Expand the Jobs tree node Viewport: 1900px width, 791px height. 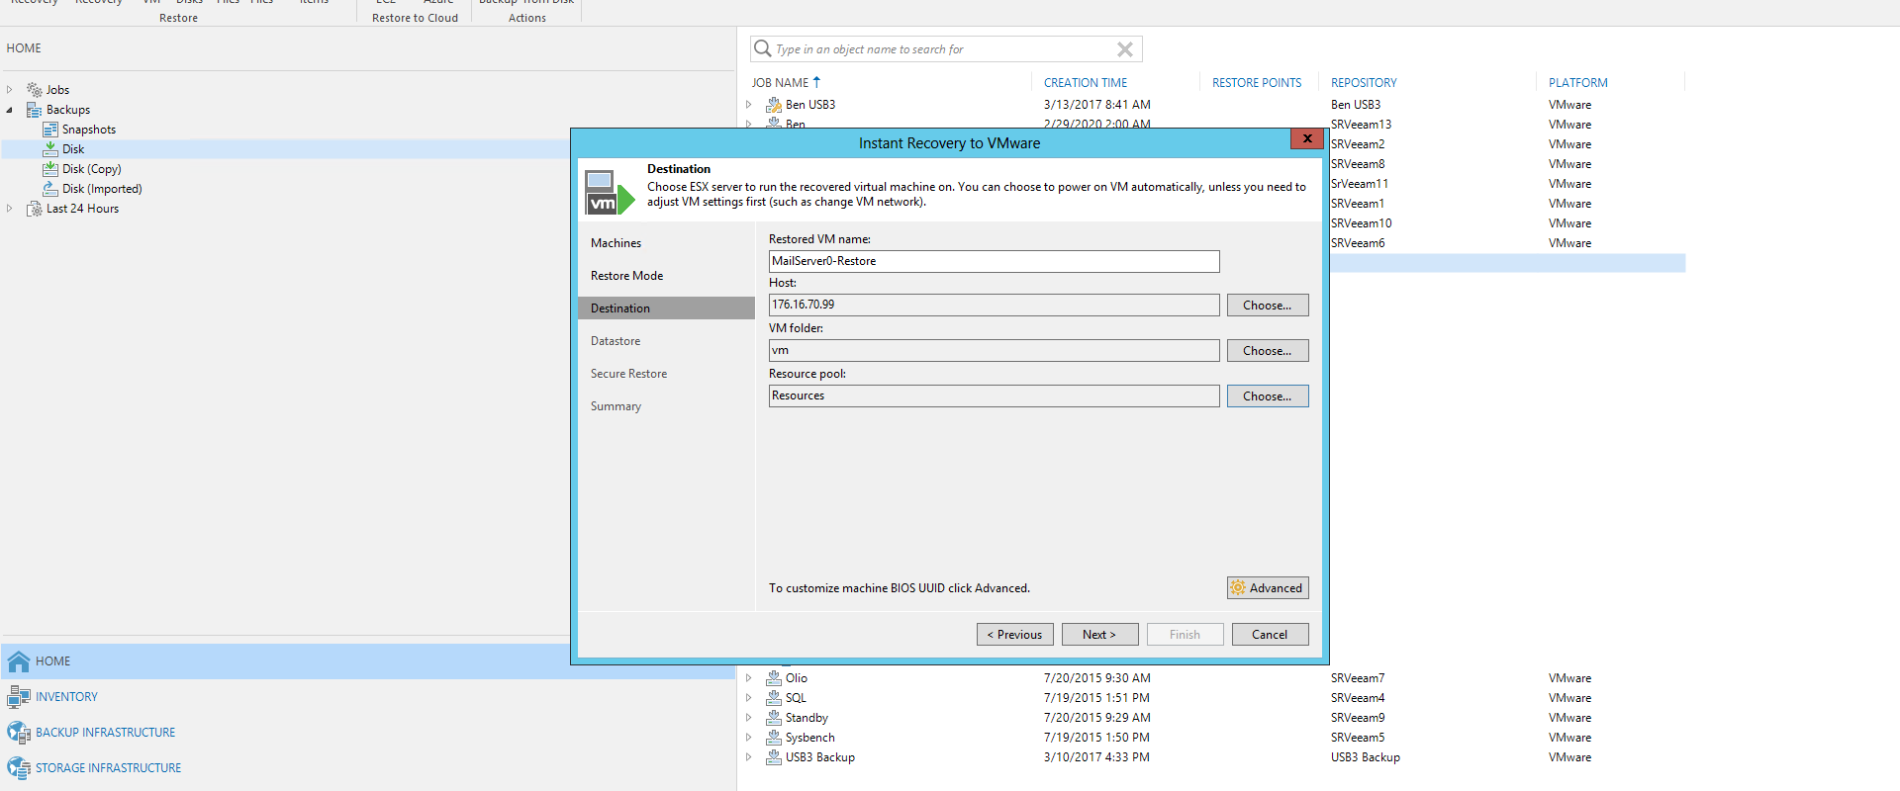click(x=10, y=90)
